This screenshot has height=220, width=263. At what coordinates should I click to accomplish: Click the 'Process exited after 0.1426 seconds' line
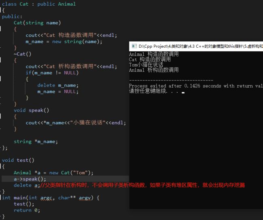coord(196,86)
